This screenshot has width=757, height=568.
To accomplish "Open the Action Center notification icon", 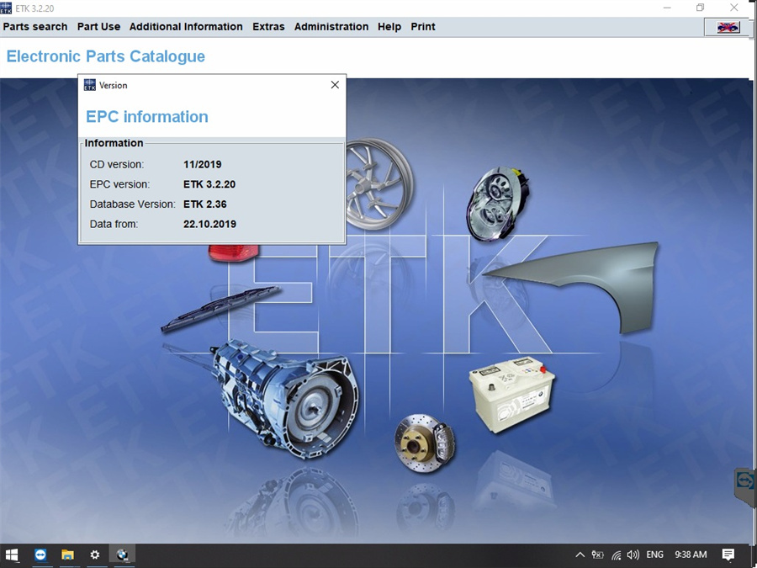I will (x=728, y=555).
